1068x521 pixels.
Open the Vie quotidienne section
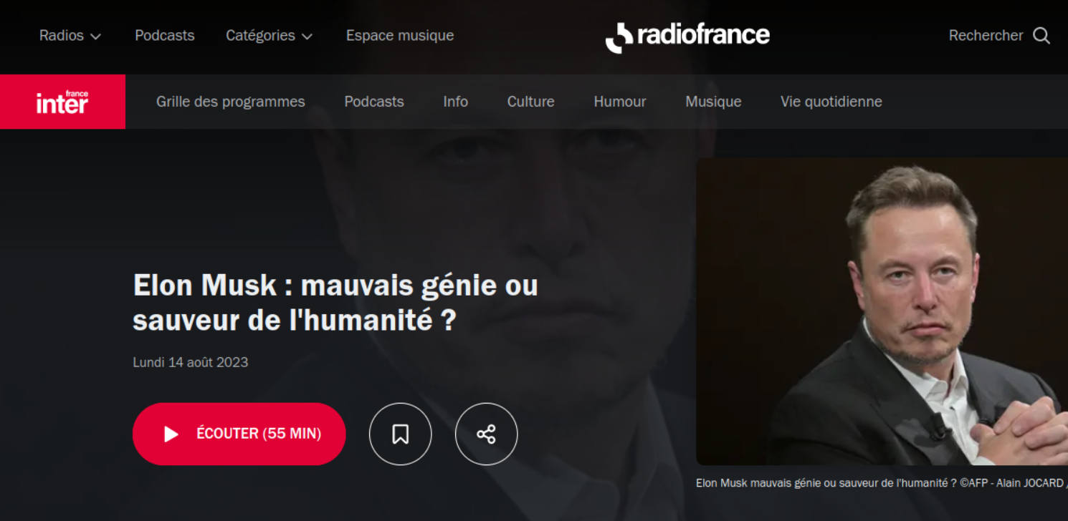[831, 102]
